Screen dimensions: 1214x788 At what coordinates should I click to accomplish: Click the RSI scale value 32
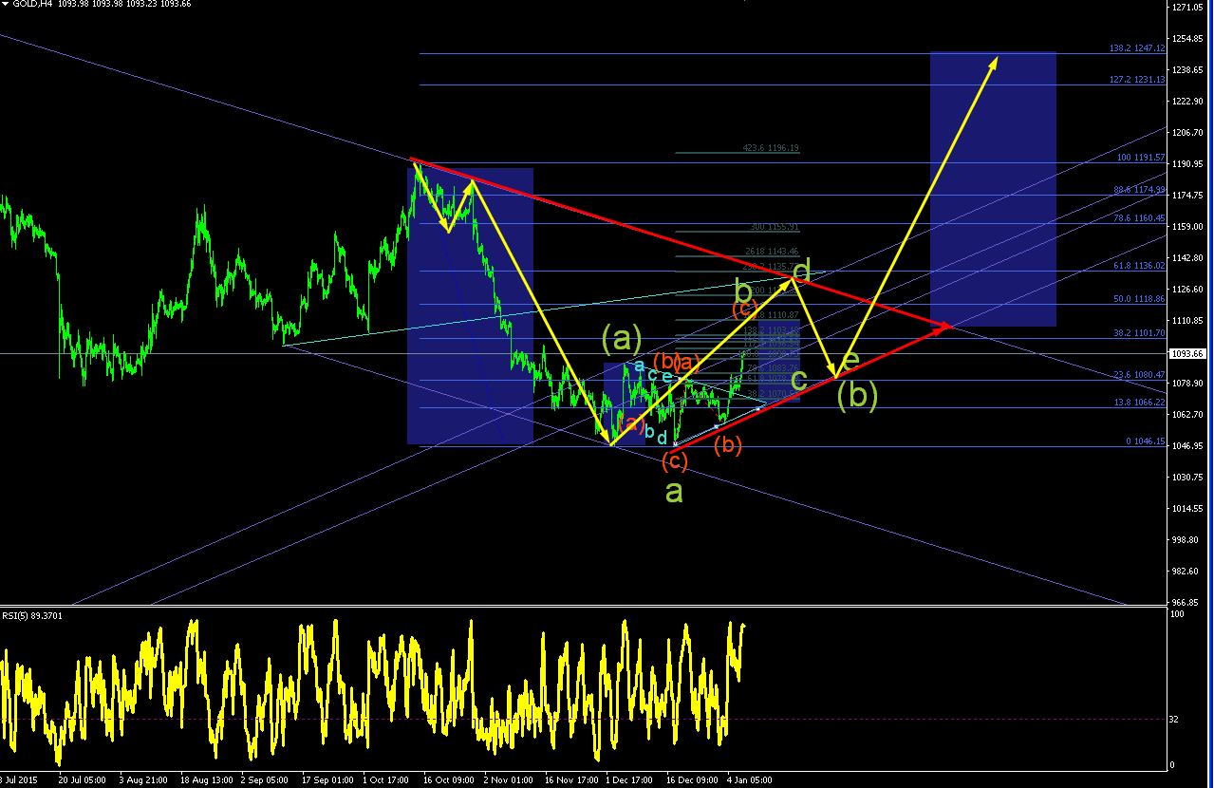[1173, 719]
